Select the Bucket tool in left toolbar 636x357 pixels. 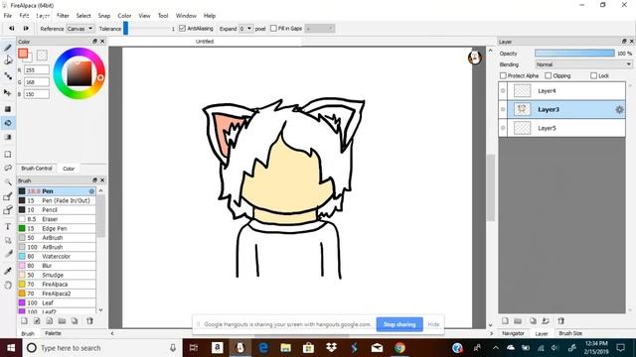(8, 123)
